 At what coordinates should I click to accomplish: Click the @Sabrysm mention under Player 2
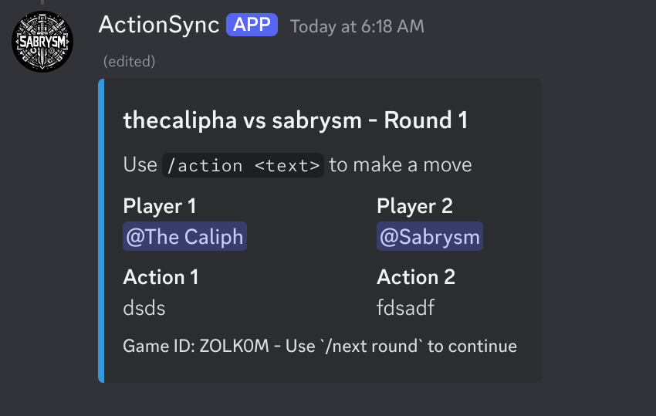point(430,237)
